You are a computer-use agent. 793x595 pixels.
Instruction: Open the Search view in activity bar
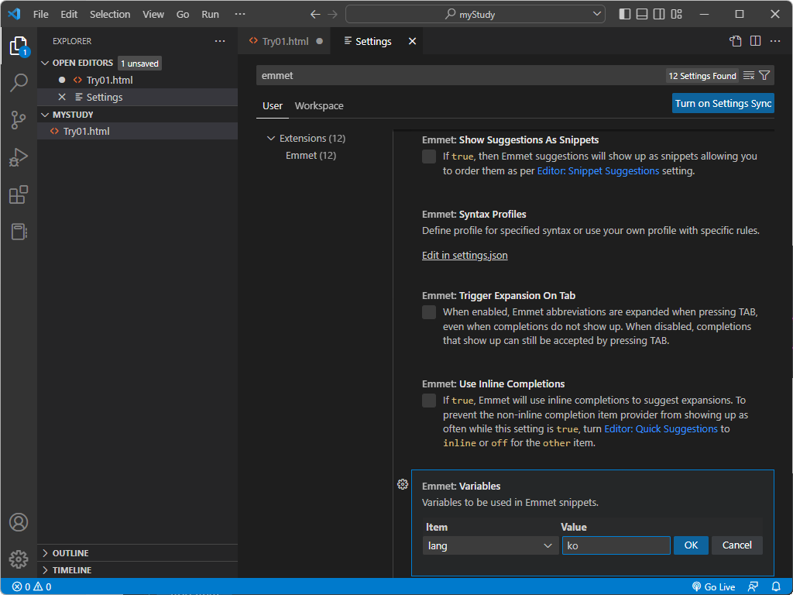19,82
